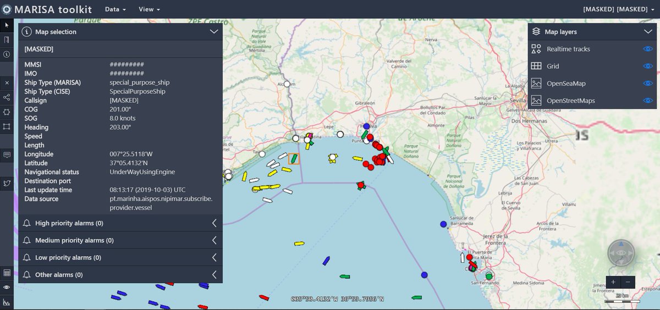The height and width of the screenshot is (310, 660).
Task: Click the bell icon for Medium priority alarms
Action: coord(26,240)
